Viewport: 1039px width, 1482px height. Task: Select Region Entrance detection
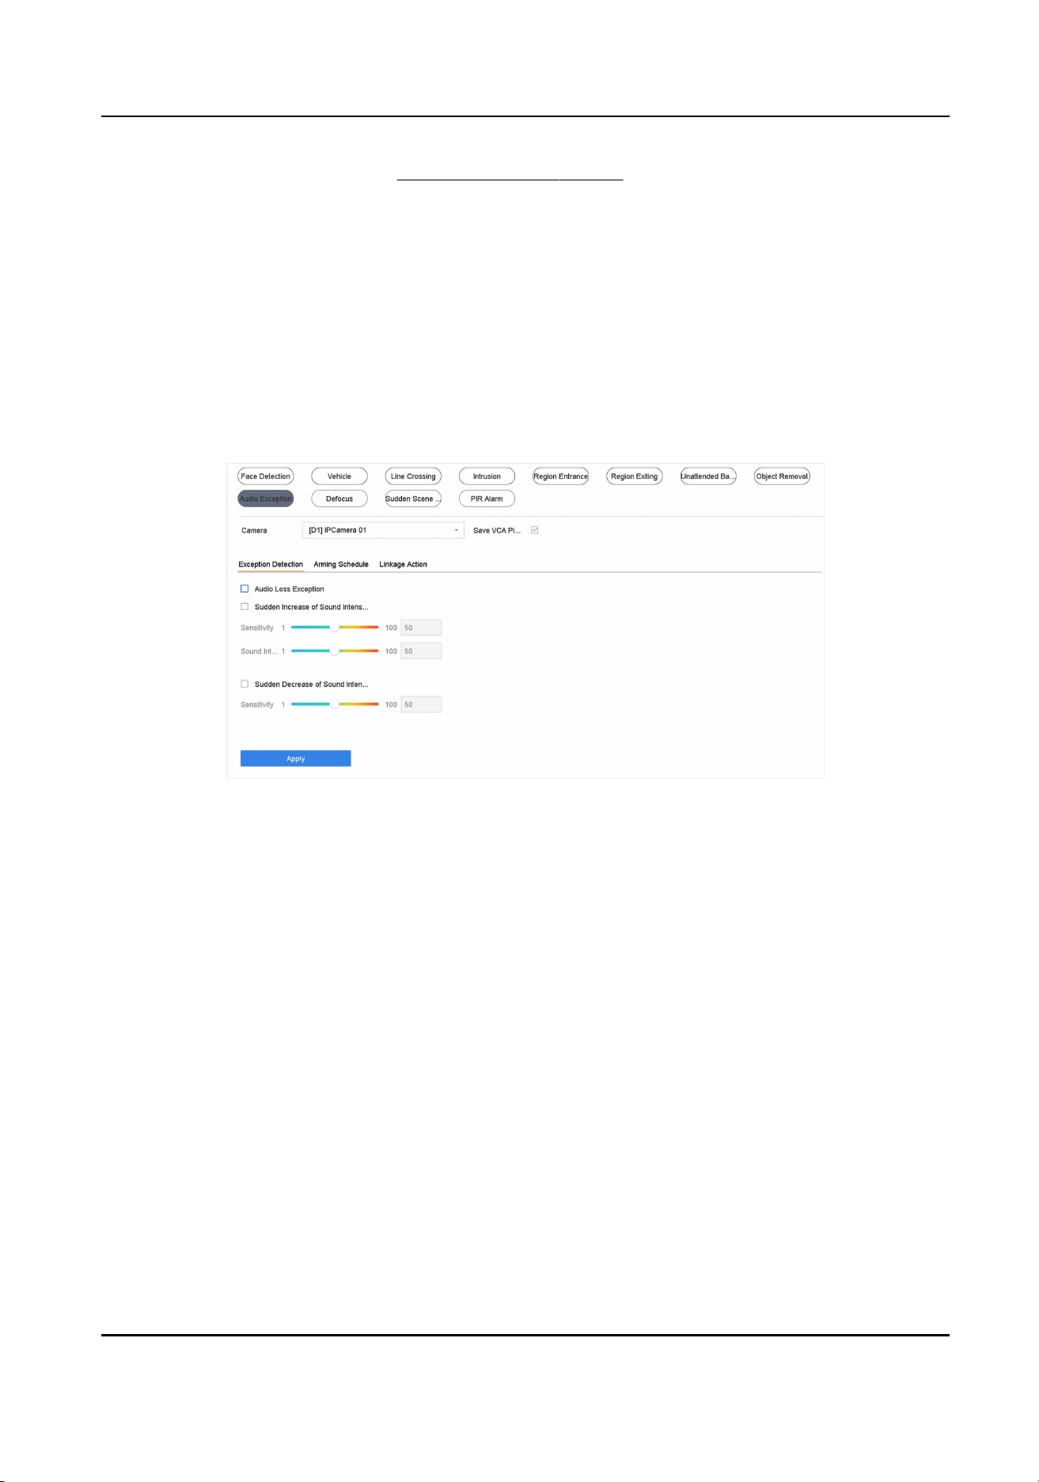click(561, 476)
